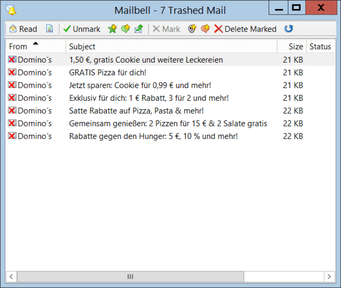Click the envelope with green arrow icon

click(139, 29)
